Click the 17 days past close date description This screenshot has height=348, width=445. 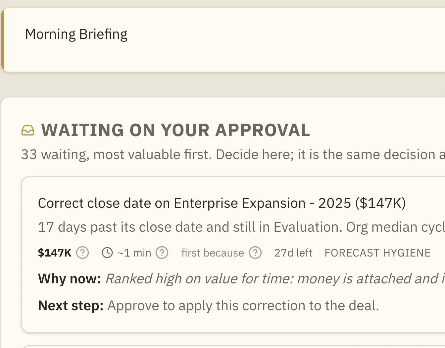[241, 227]
